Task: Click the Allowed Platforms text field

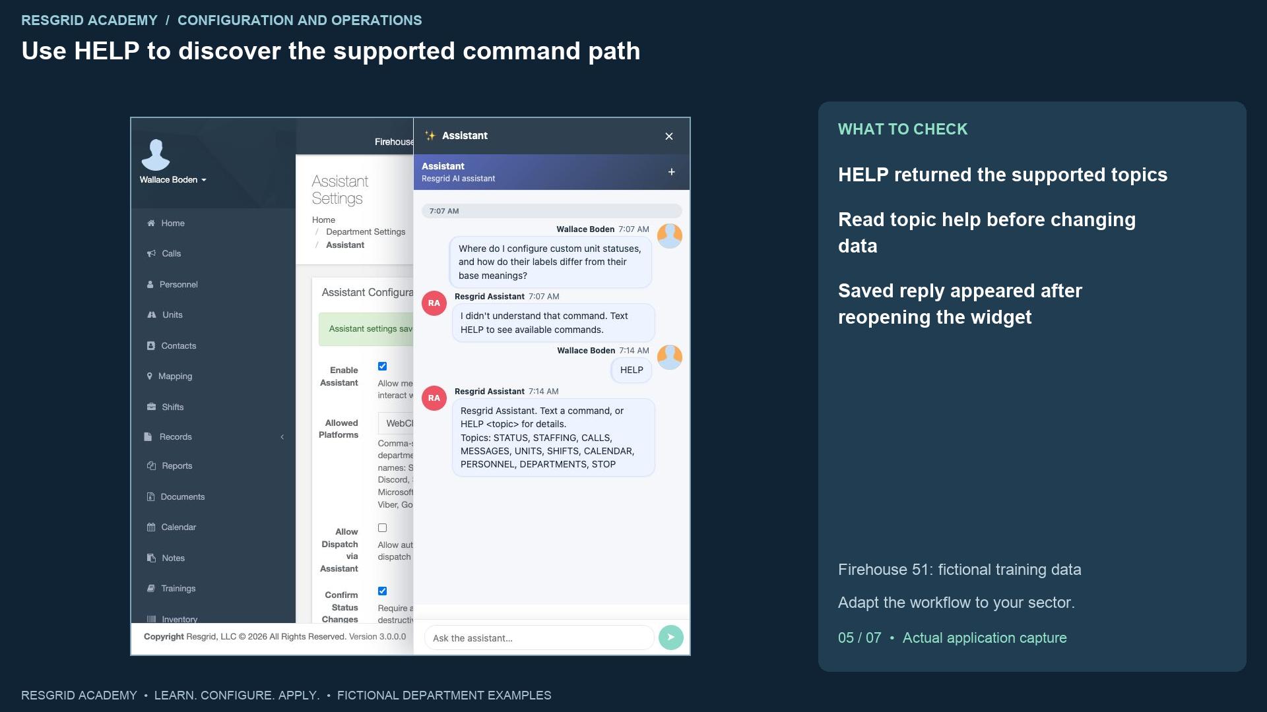Action: (x=396, y=423)
